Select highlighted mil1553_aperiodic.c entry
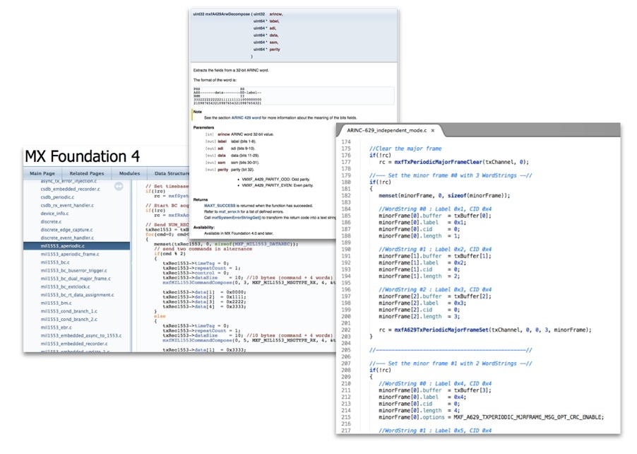 77,246
